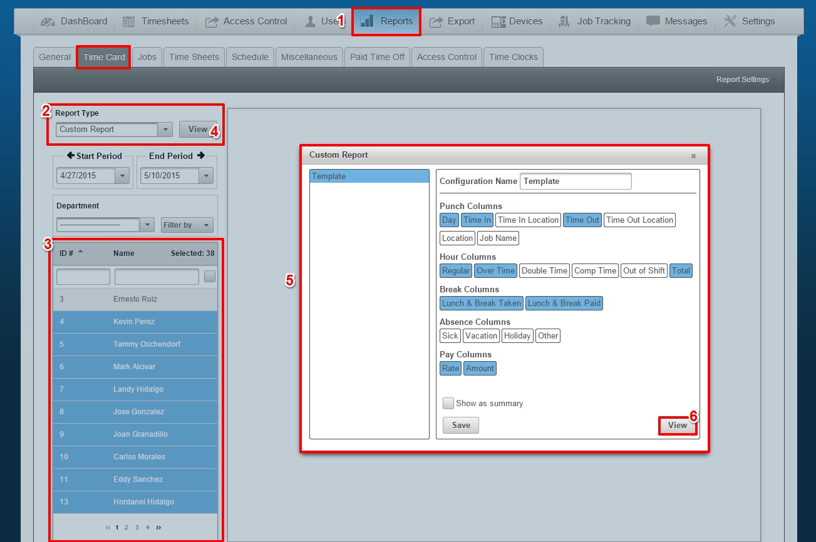Click the Devices monitor icon

coord(498,22)
